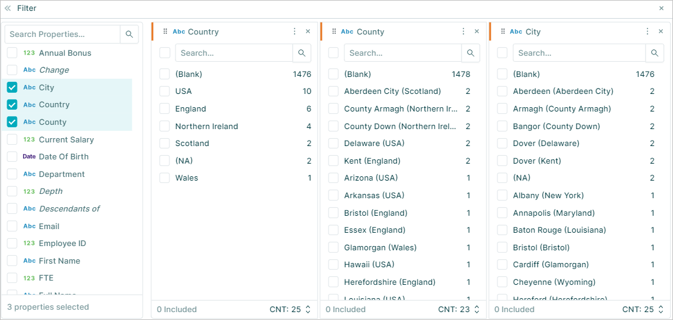Tick the USA checkbox in Country
673x320 pixels.
[165, 92]
